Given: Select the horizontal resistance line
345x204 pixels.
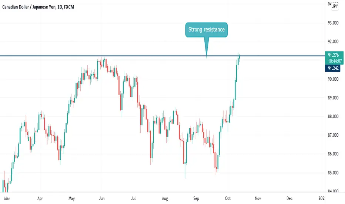Looking at the screenshot, I should tap(163, 56).
